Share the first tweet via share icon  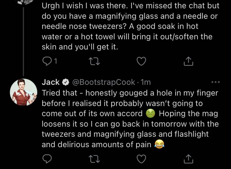[x=188, y=61]
